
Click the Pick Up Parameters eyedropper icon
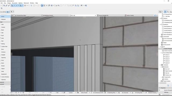[x=6, y=6]
